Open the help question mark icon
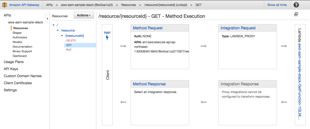Viewport: 310px width, 129px height. click(296, 5)
